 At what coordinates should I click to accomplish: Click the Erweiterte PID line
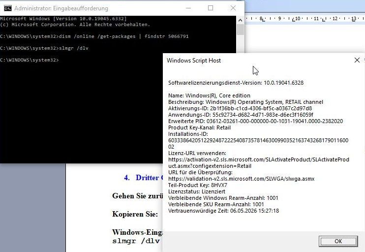pyautogui.click(x=256, y=121)
